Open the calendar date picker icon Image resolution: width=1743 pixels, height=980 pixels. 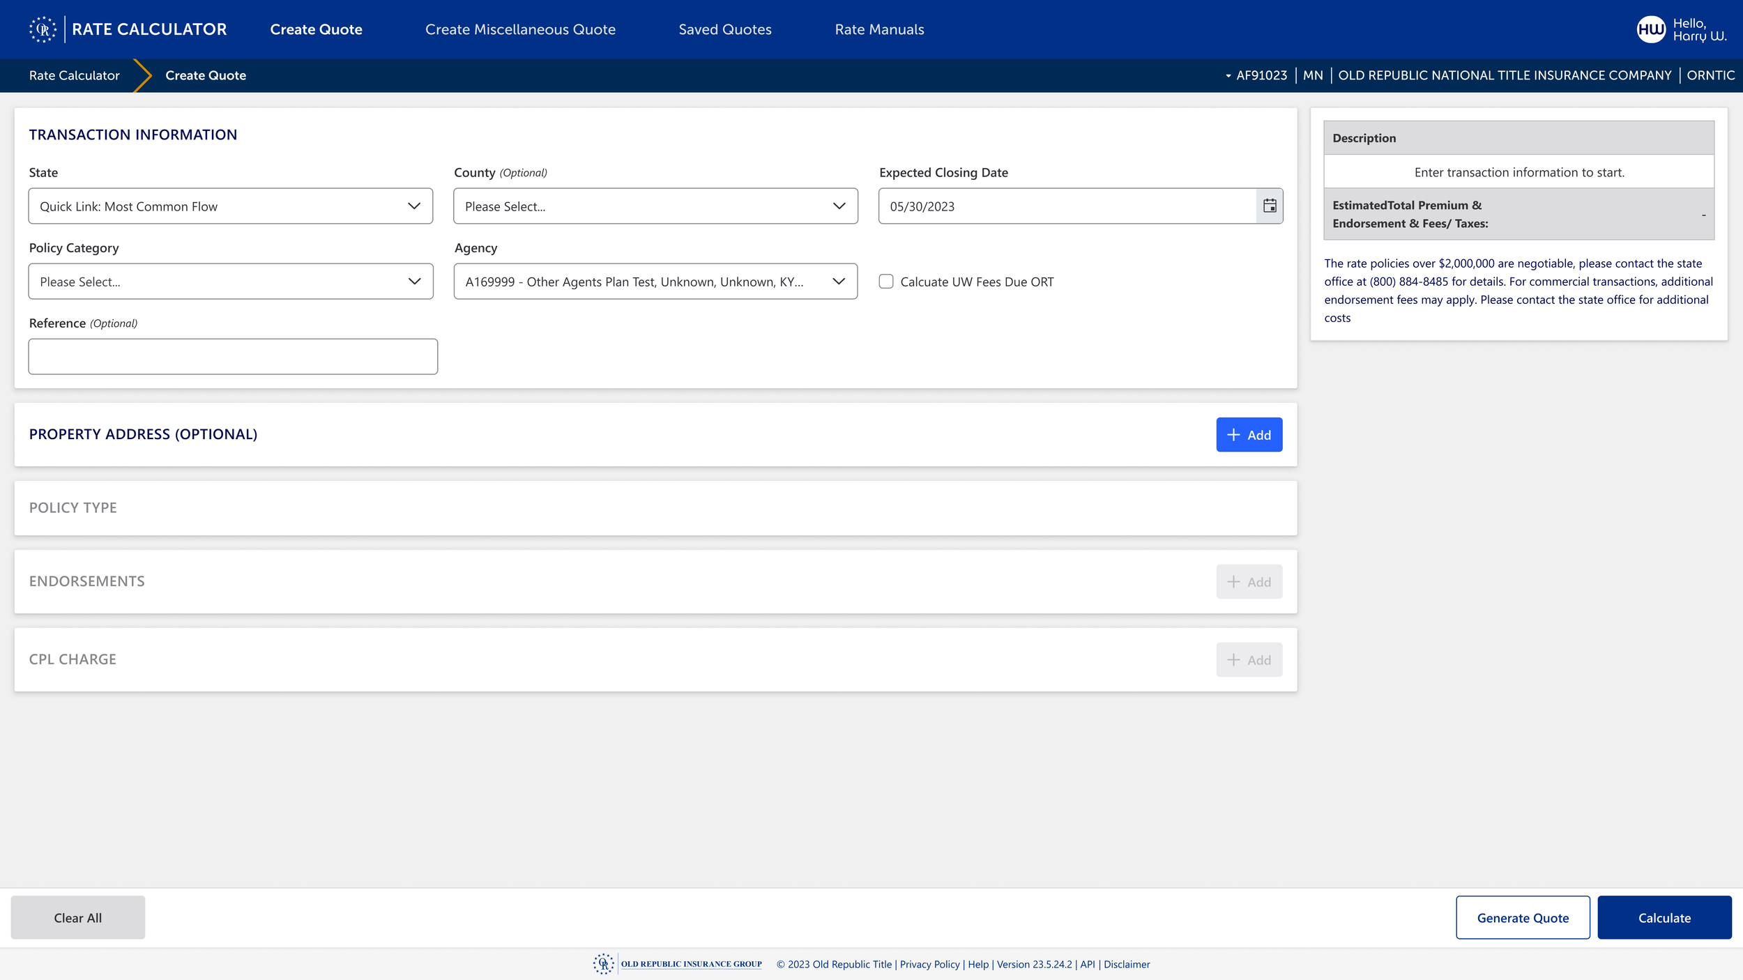tap(1270, 206)
